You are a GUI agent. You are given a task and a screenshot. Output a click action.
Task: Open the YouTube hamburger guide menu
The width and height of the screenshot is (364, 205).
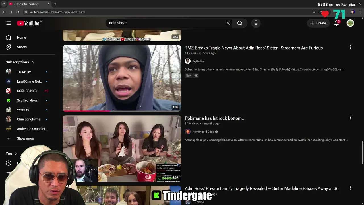pyautogui.click(x=9, y=23)
